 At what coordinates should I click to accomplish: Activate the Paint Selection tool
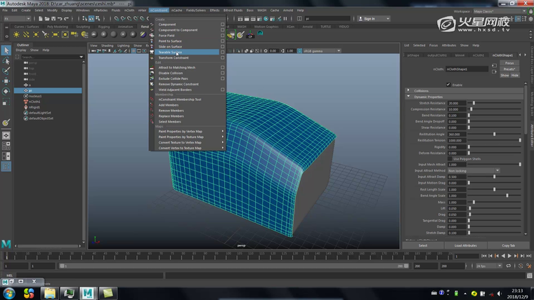tap(6, 71)
